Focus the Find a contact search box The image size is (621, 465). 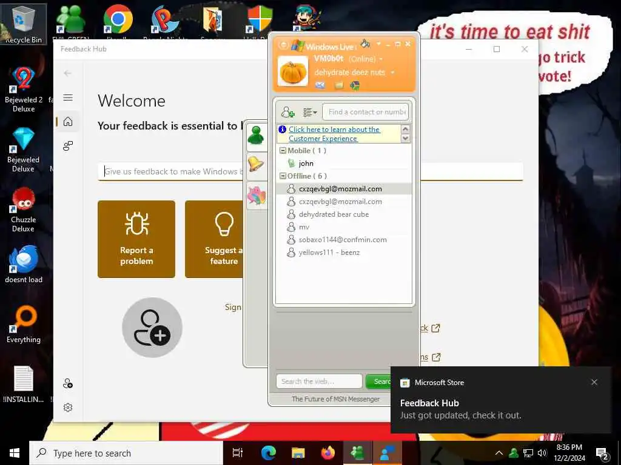(x=365, y=112)
